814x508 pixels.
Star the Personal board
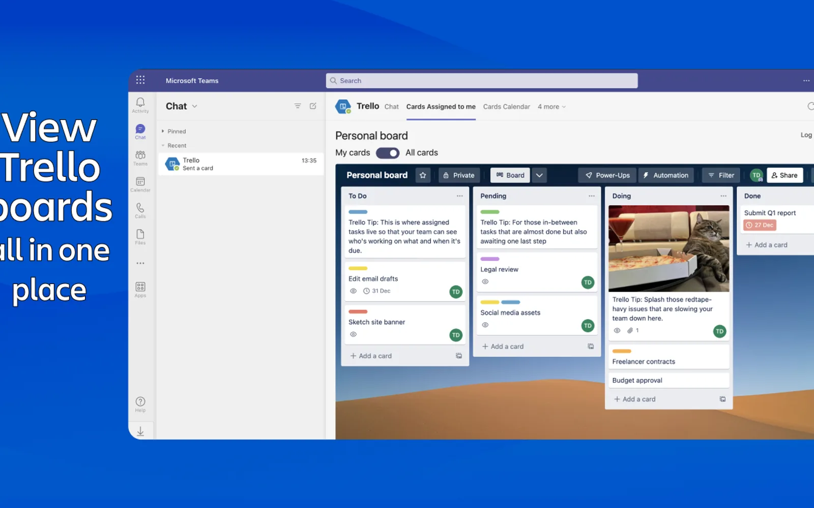(423, 175)
